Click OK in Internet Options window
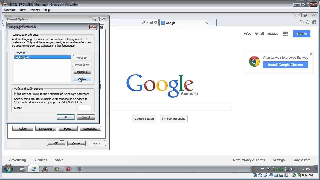320x180 pixels. pyautogui.click(x=56, y=143)
